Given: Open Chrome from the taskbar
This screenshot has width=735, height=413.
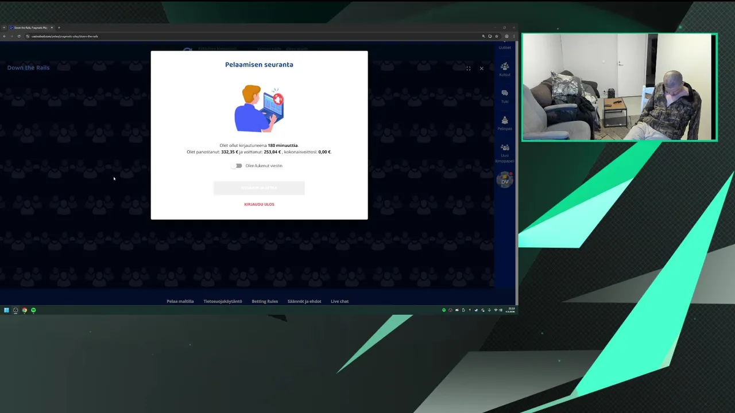Looking at the screenshot, I should [24, 310].
